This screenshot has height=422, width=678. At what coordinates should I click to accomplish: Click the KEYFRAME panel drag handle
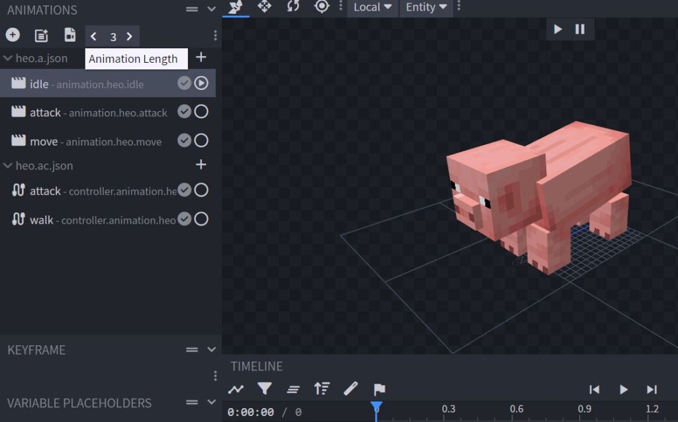(192, 349)
